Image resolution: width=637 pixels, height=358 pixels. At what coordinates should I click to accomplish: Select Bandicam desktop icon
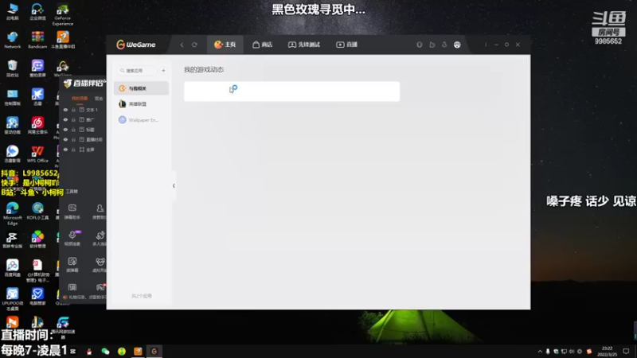point(37,41)
